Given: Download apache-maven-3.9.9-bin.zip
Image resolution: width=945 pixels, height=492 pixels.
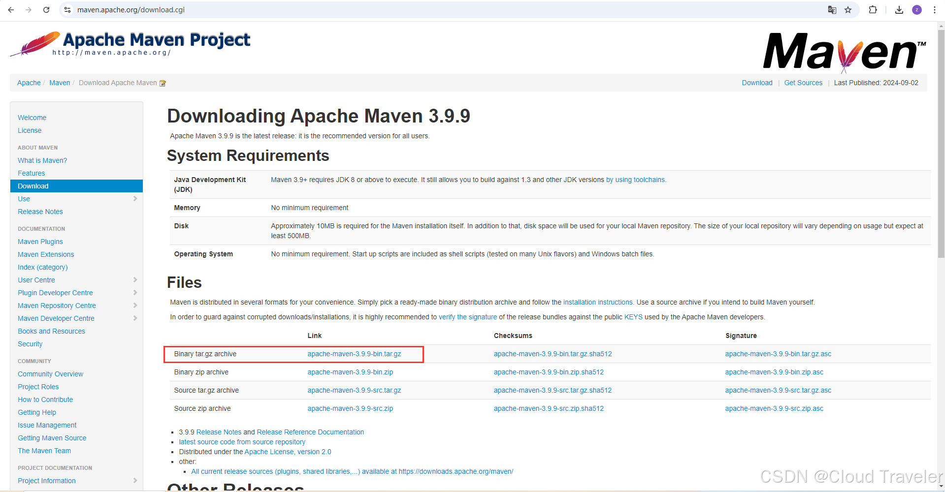Looking at the screenshot, I should pos(350,372).
